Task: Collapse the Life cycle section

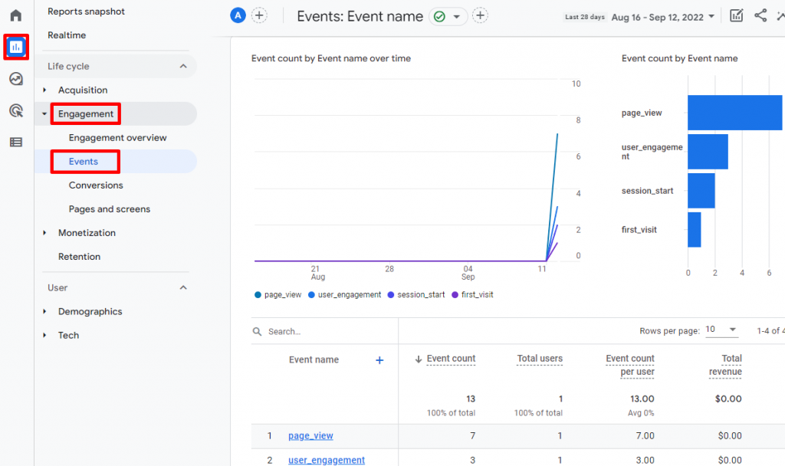Action: (x=182, y=65)
